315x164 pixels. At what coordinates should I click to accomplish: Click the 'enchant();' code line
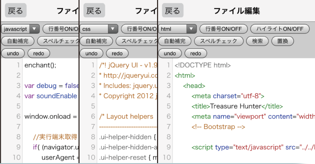pyautogui.click(x=40, y=65)
